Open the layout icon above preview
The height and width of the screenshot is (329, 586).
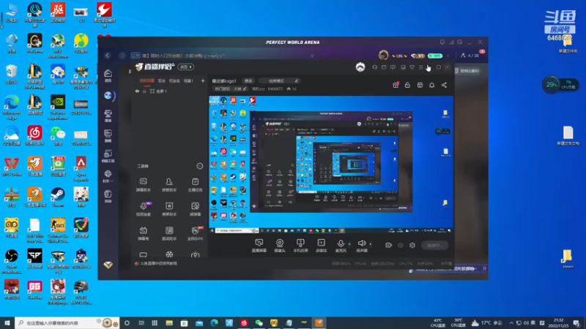pos(420,85)
